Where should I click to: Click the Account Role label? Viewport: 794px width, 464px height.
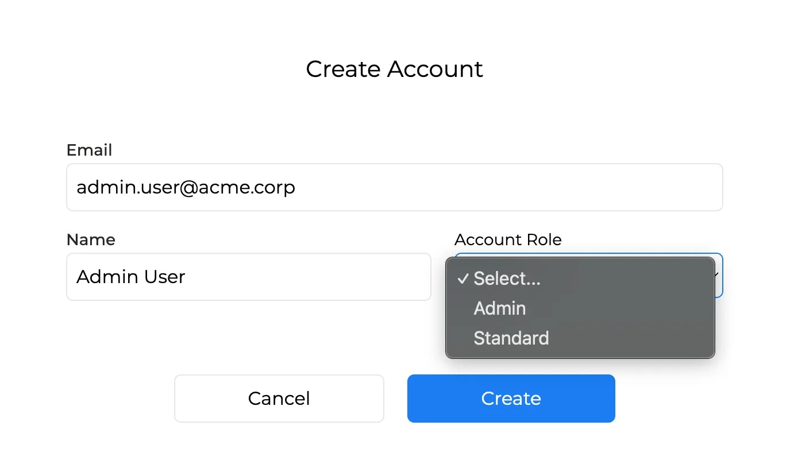(508, 239)
